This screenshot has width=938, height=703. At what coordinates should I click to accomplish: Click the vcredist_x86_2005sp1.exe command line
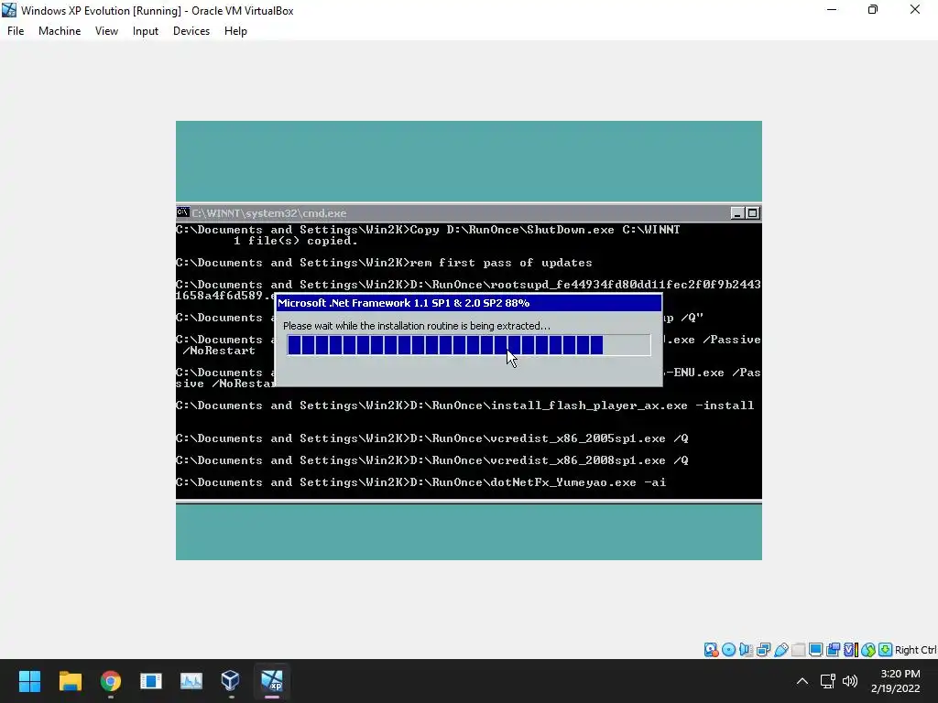coord(432,438)
